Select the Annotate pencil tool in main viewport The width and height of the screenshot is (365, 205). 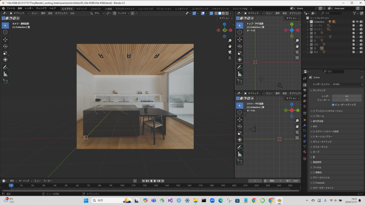click(5, 67)
